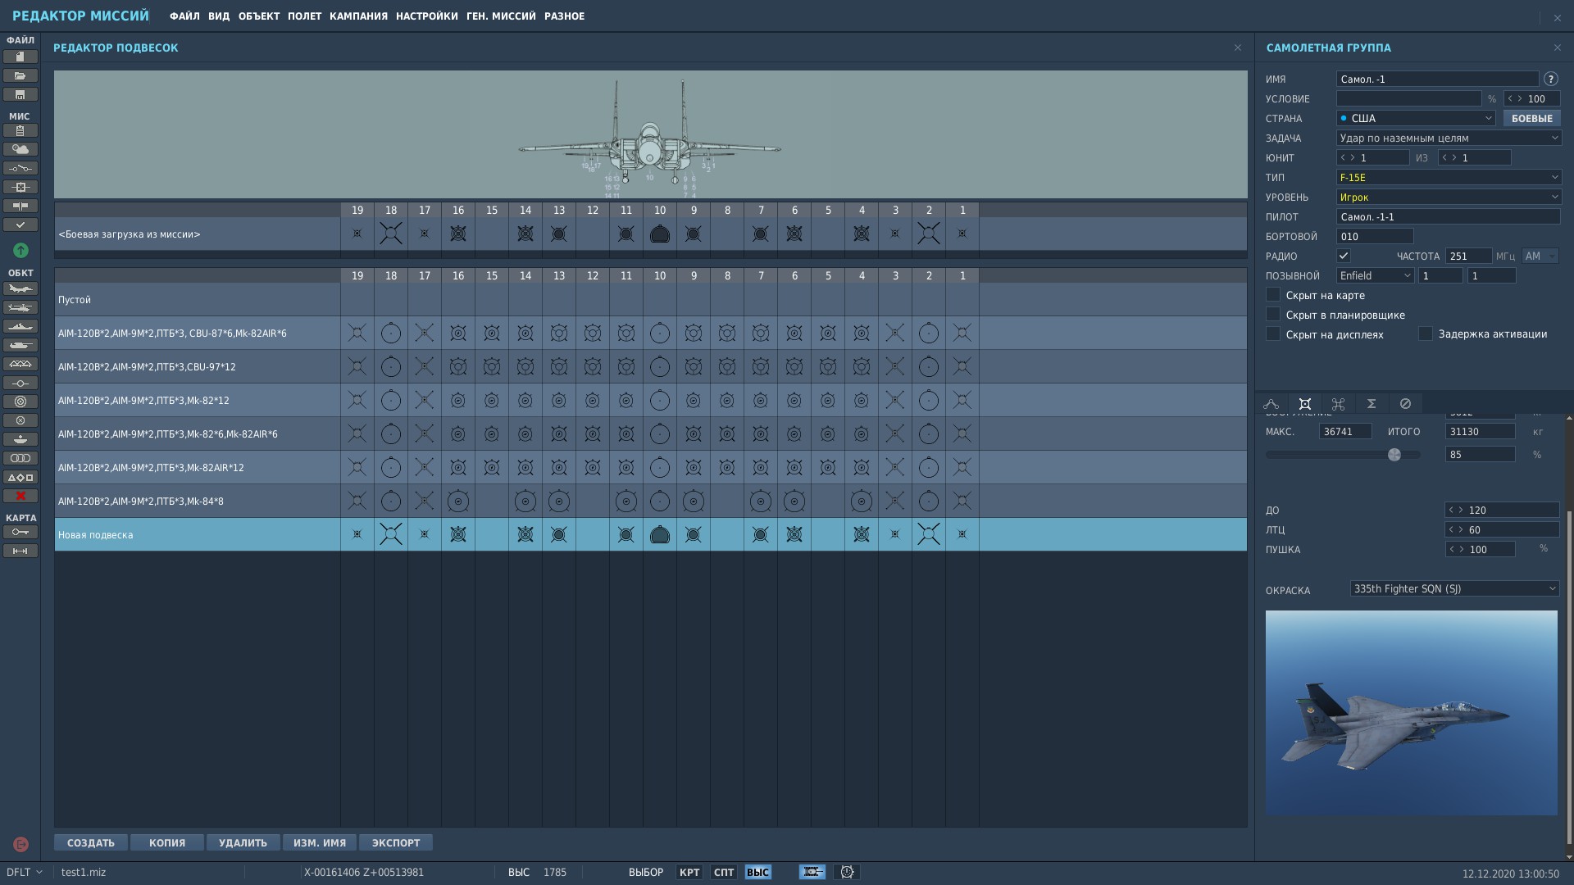
Task: Open the route waypoints tab icon
Action: 1271,403
